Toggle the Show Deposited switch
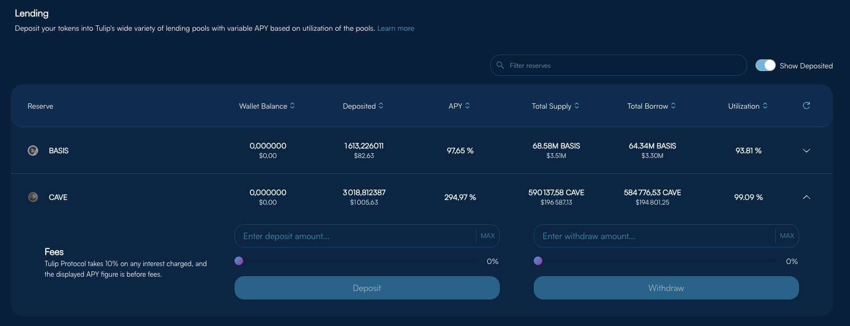 [765, 65]
